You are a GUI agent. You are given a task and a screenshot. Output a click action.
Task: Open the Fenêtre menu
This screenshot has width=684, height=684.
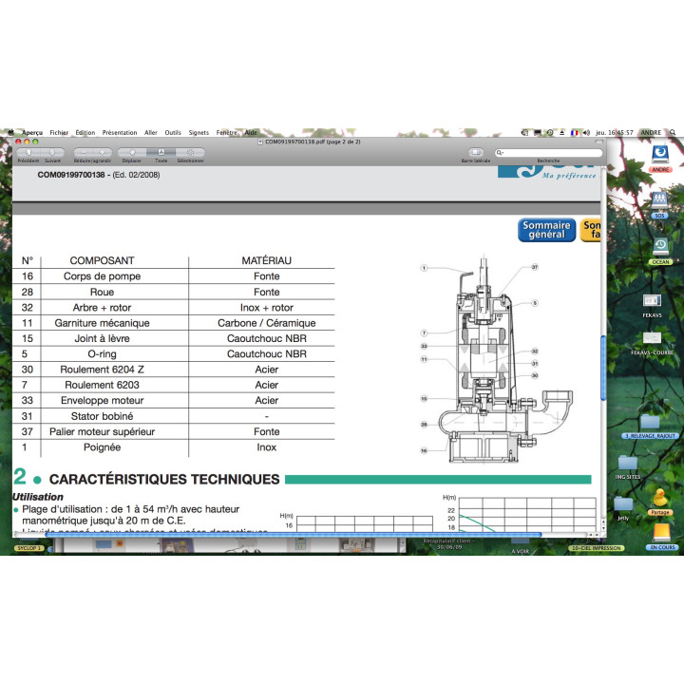(x=226, y=133)
